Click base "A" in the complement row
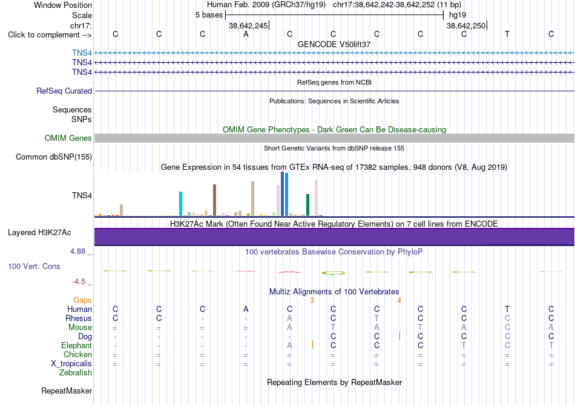The width and height of the screenshot is (575, 405). (x=246, y=34)
